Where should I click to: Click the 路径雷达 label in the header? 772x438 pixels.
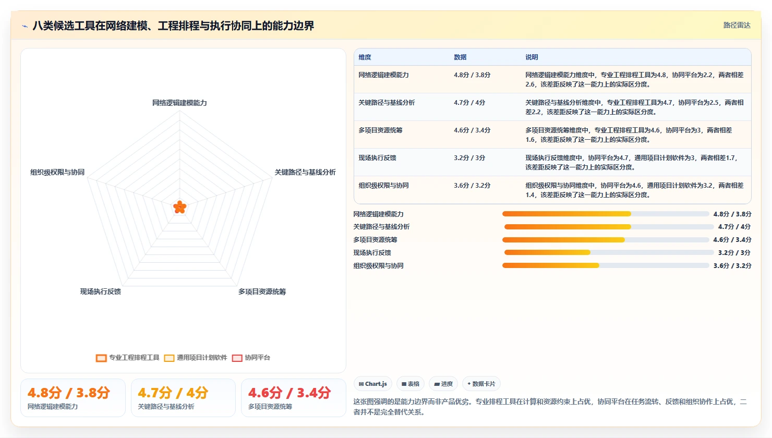[737, 25]
